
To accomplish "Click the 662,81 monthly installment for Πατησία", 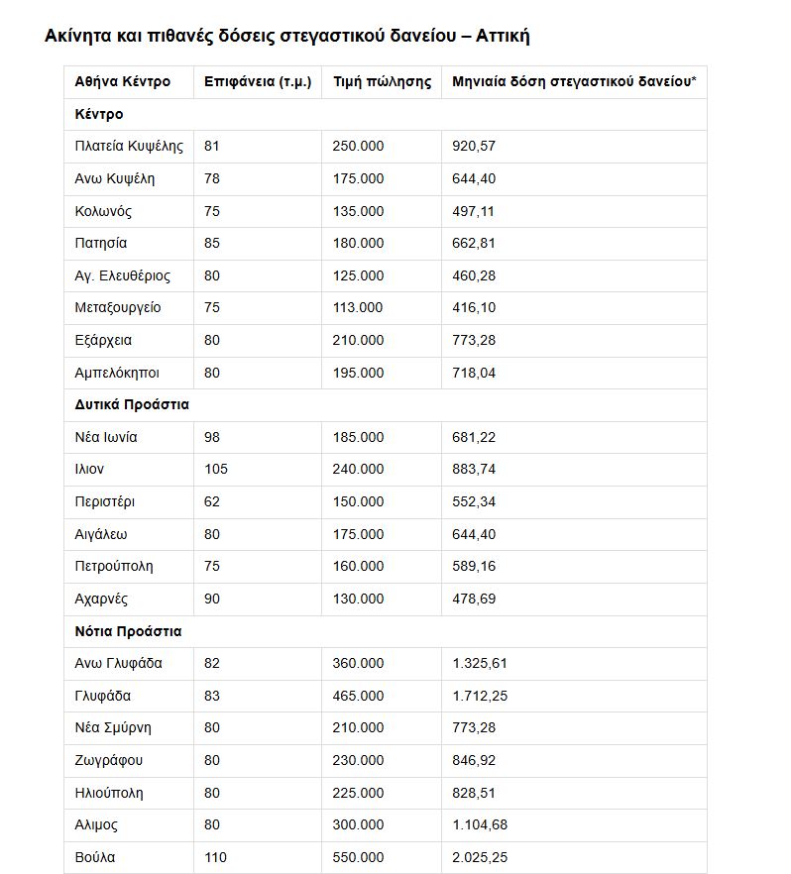I will pyautogui.click(x=474, y=243).
